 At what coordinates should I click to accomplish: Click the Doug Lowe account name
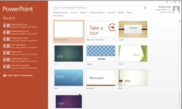[x=165, y=7]
